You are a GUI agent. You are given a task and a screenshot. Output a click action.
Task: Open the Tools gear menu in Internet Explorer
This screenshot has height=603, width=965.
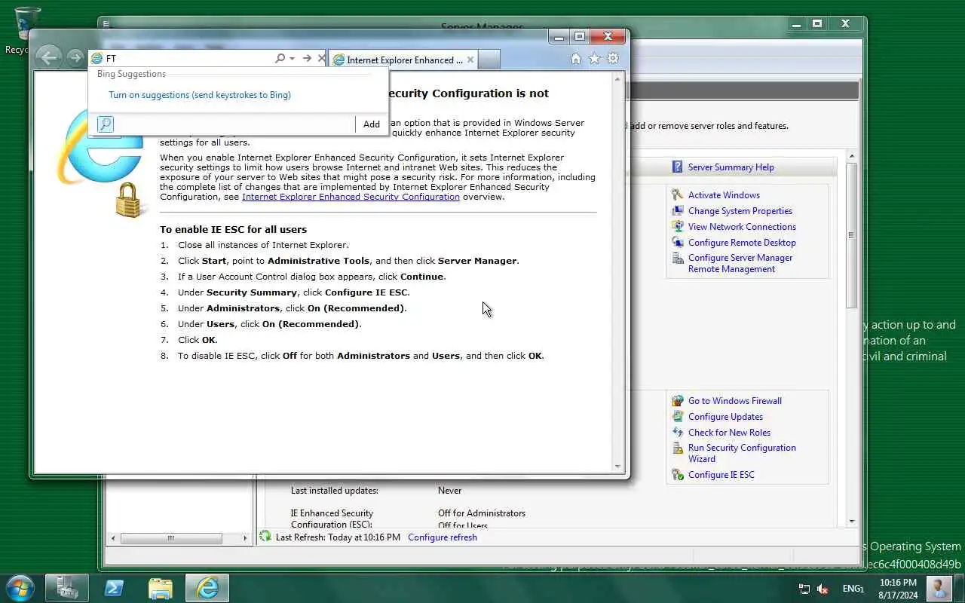[613, 58]
